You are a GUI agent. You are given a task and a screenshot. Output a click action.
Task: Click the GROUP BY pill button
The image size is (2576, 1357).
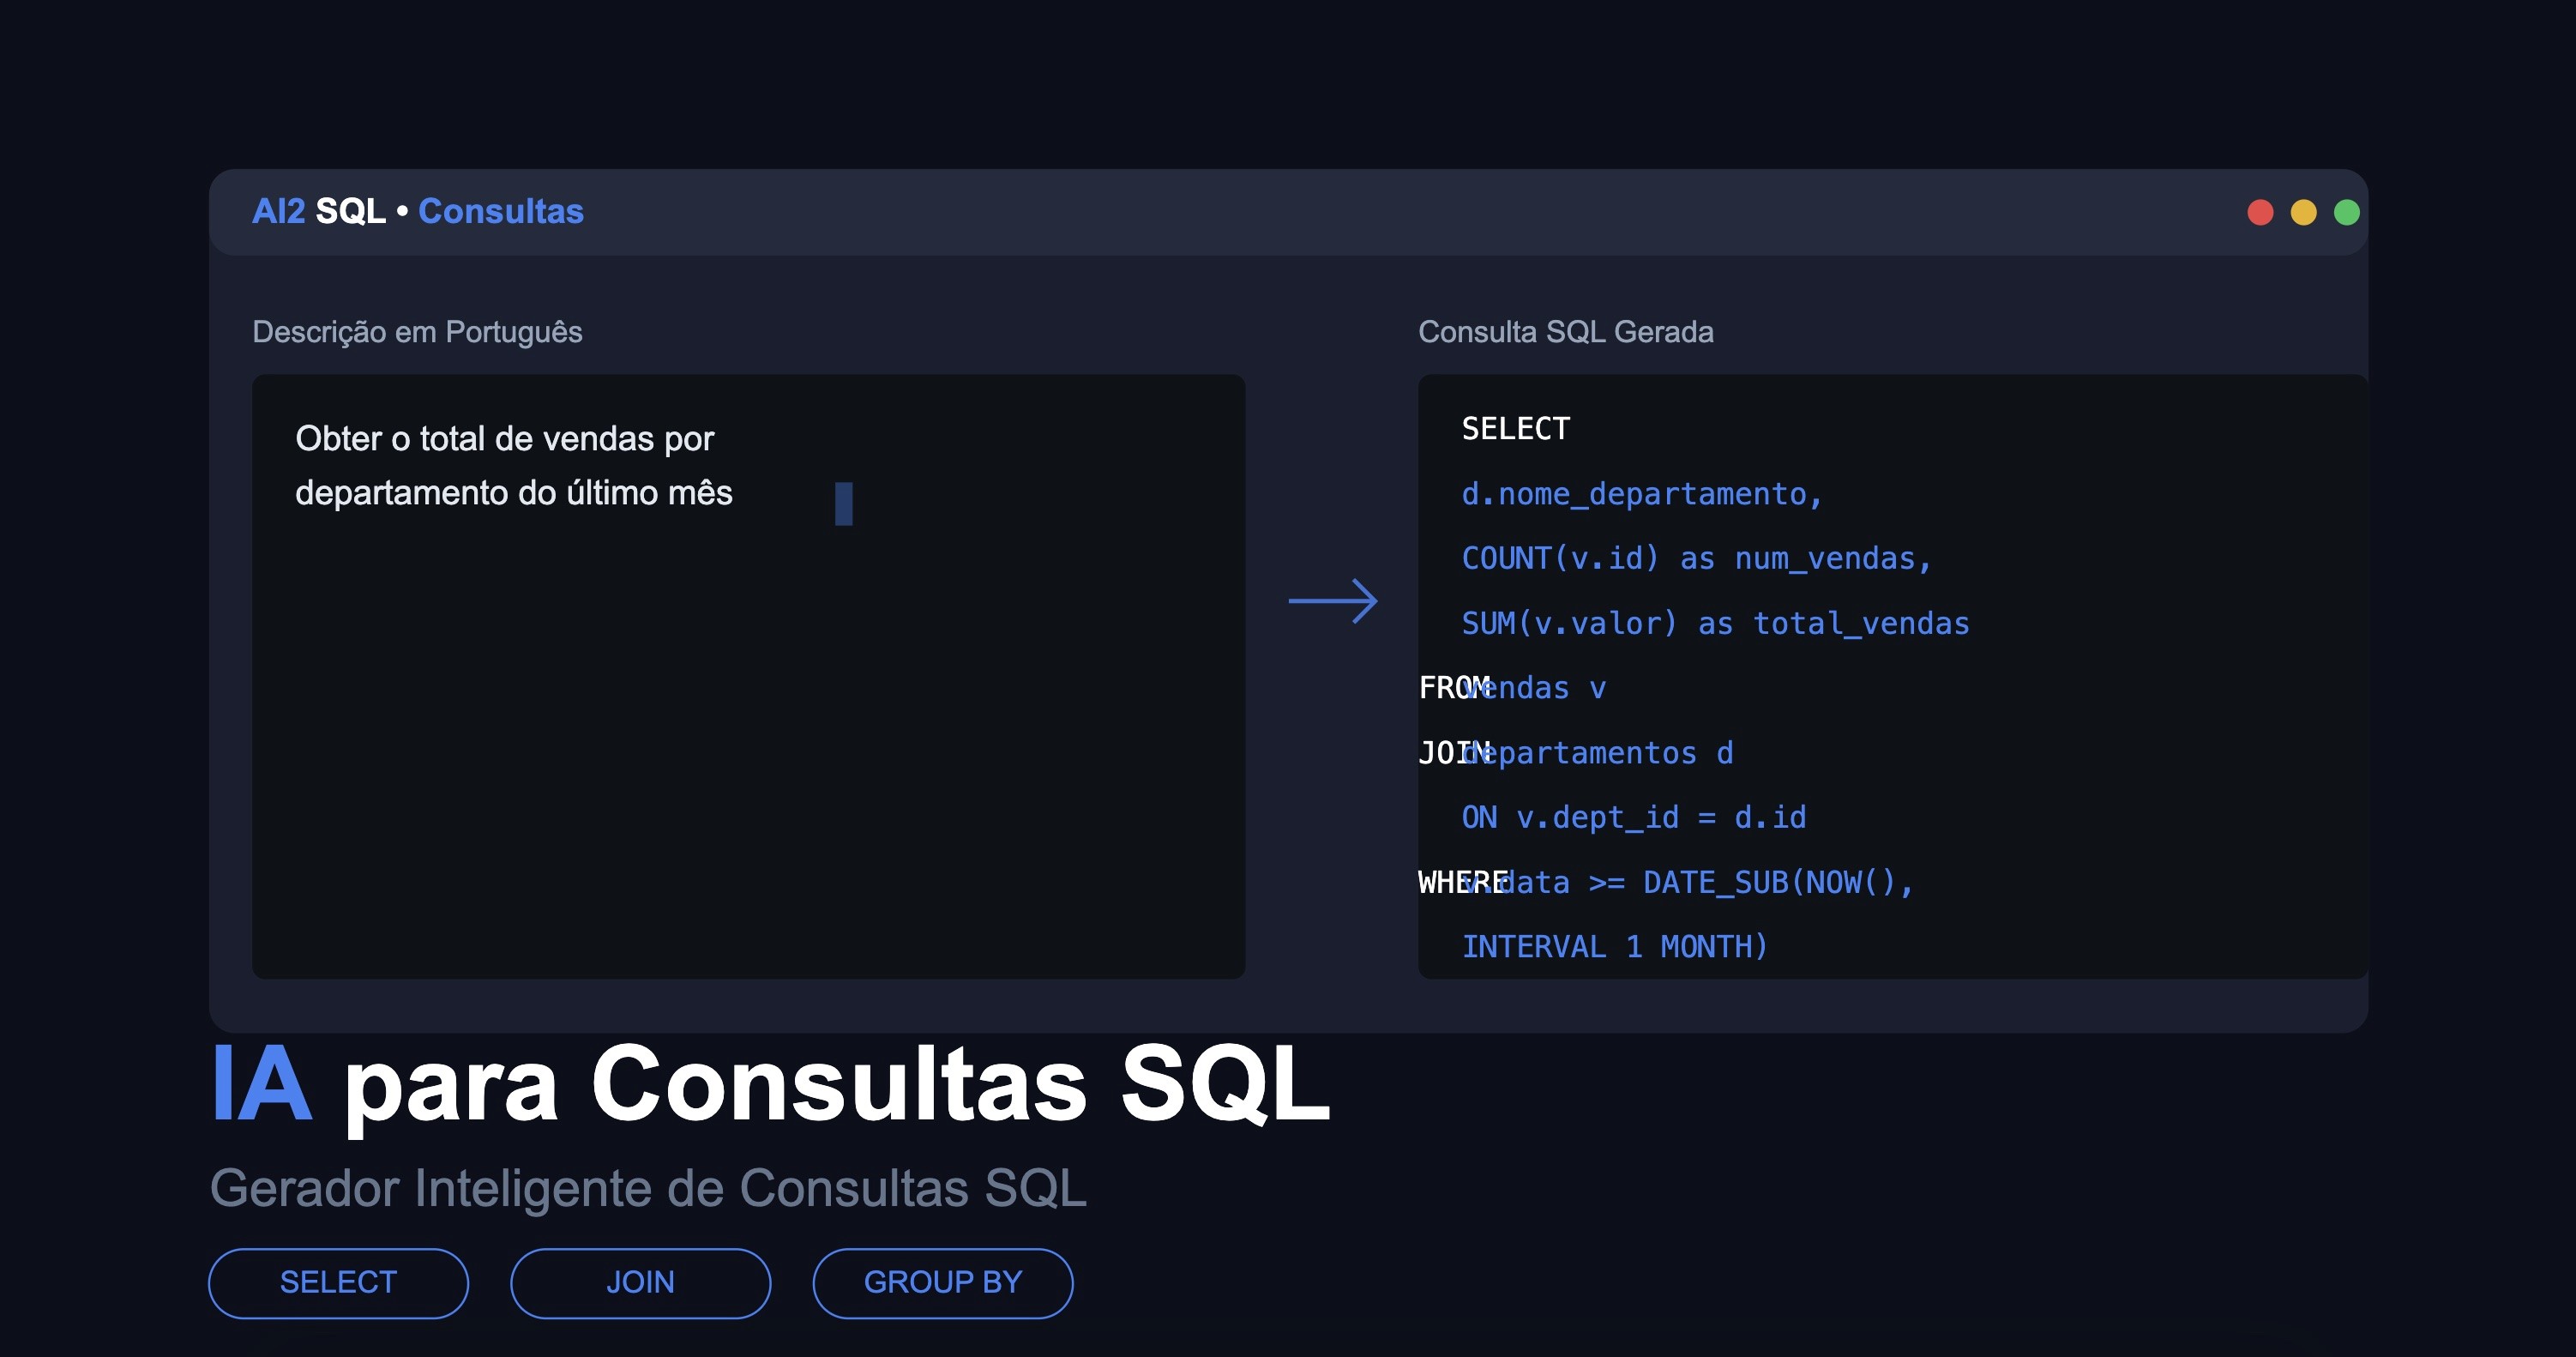click(943, 1283)
